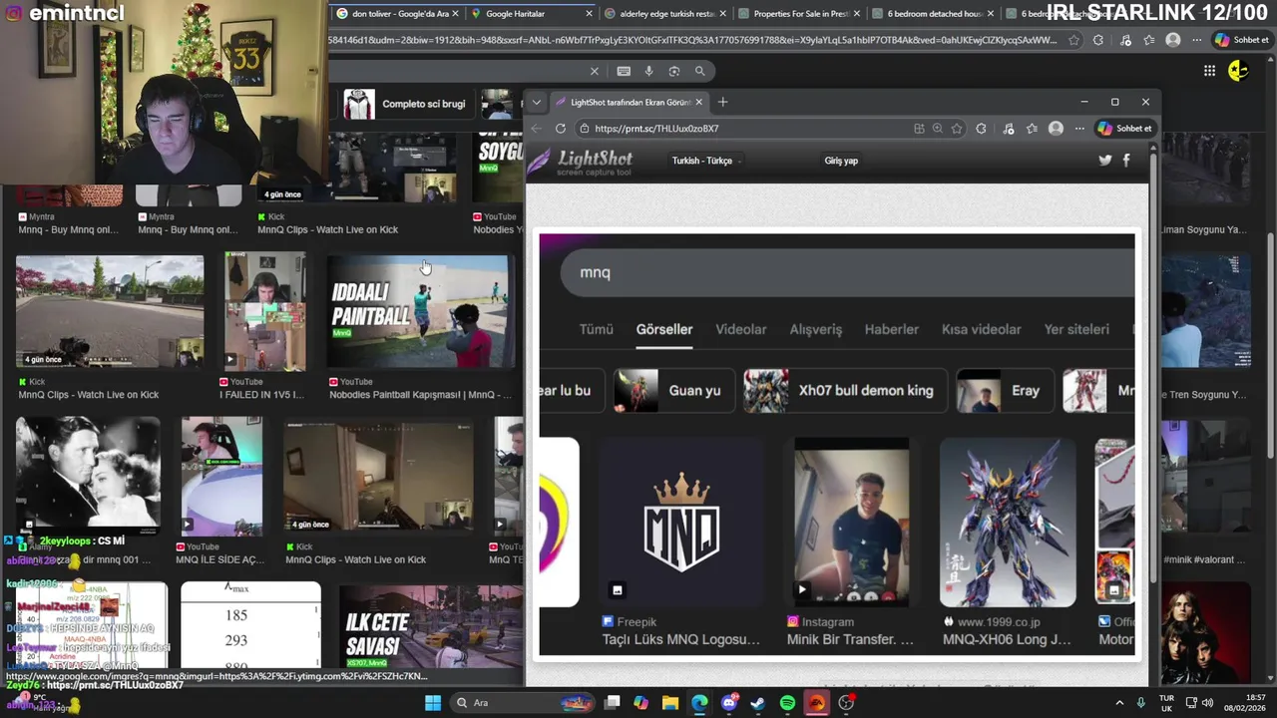The height and width of the screenshot is (718, 1277).
Task: Click the LightShot logo
Action: 582,162
